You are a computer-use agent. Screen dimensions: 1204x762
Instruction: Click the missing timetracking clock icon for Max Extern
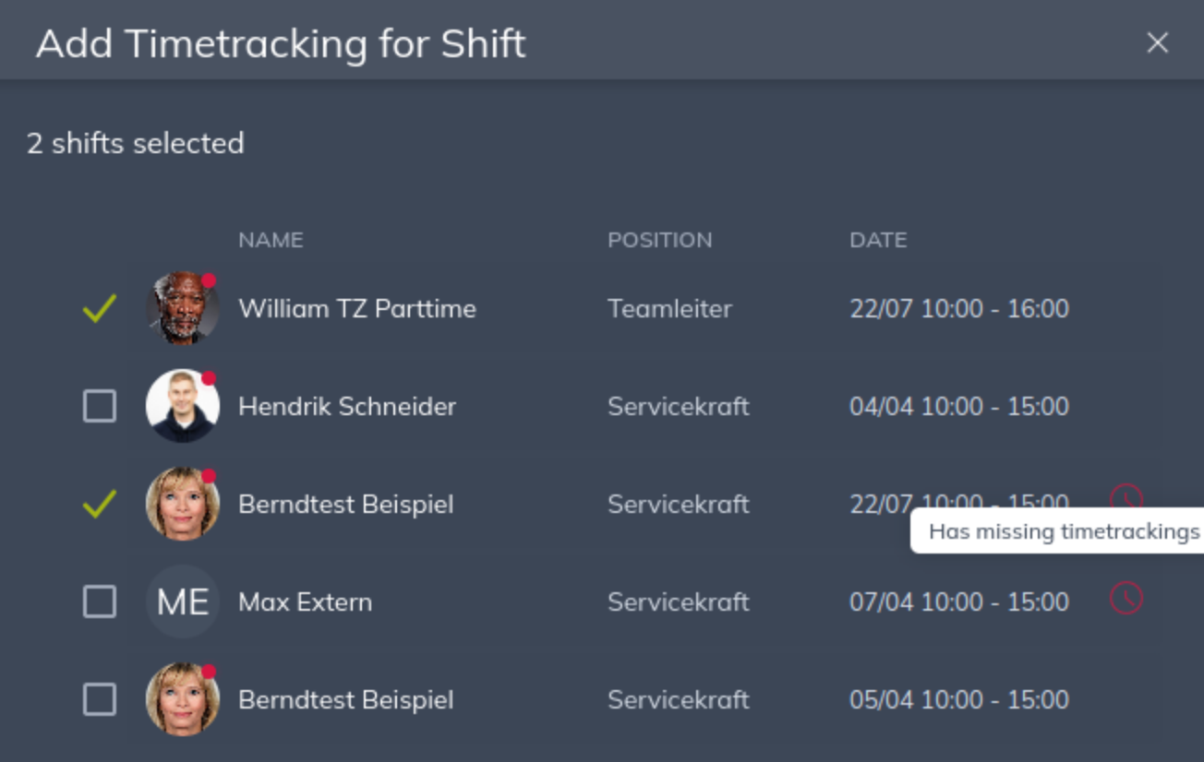pos(1126,598)
